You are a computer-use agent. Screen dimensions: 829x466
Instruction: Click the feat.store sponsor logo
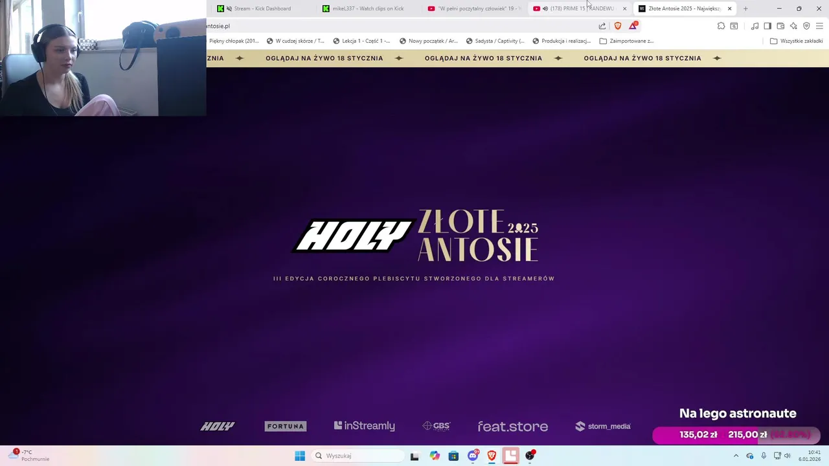click(513, 427)
